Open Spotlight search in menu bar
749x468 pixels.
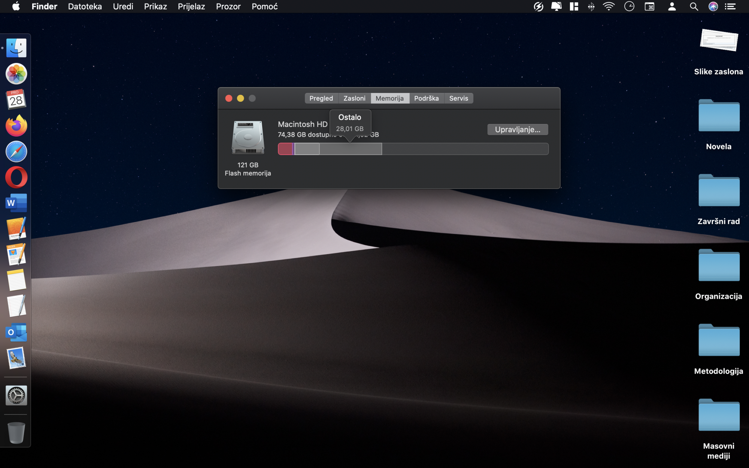[x=694, y=6]
